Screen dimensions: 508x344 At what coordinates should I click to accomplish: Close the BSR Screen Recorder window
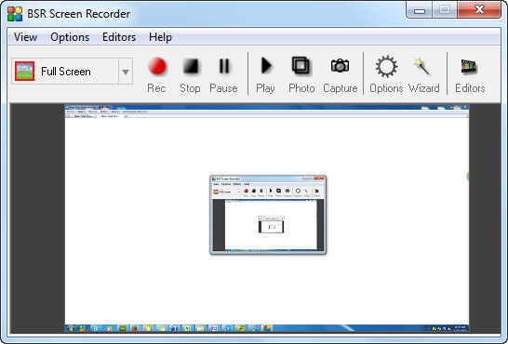point(479,10)
